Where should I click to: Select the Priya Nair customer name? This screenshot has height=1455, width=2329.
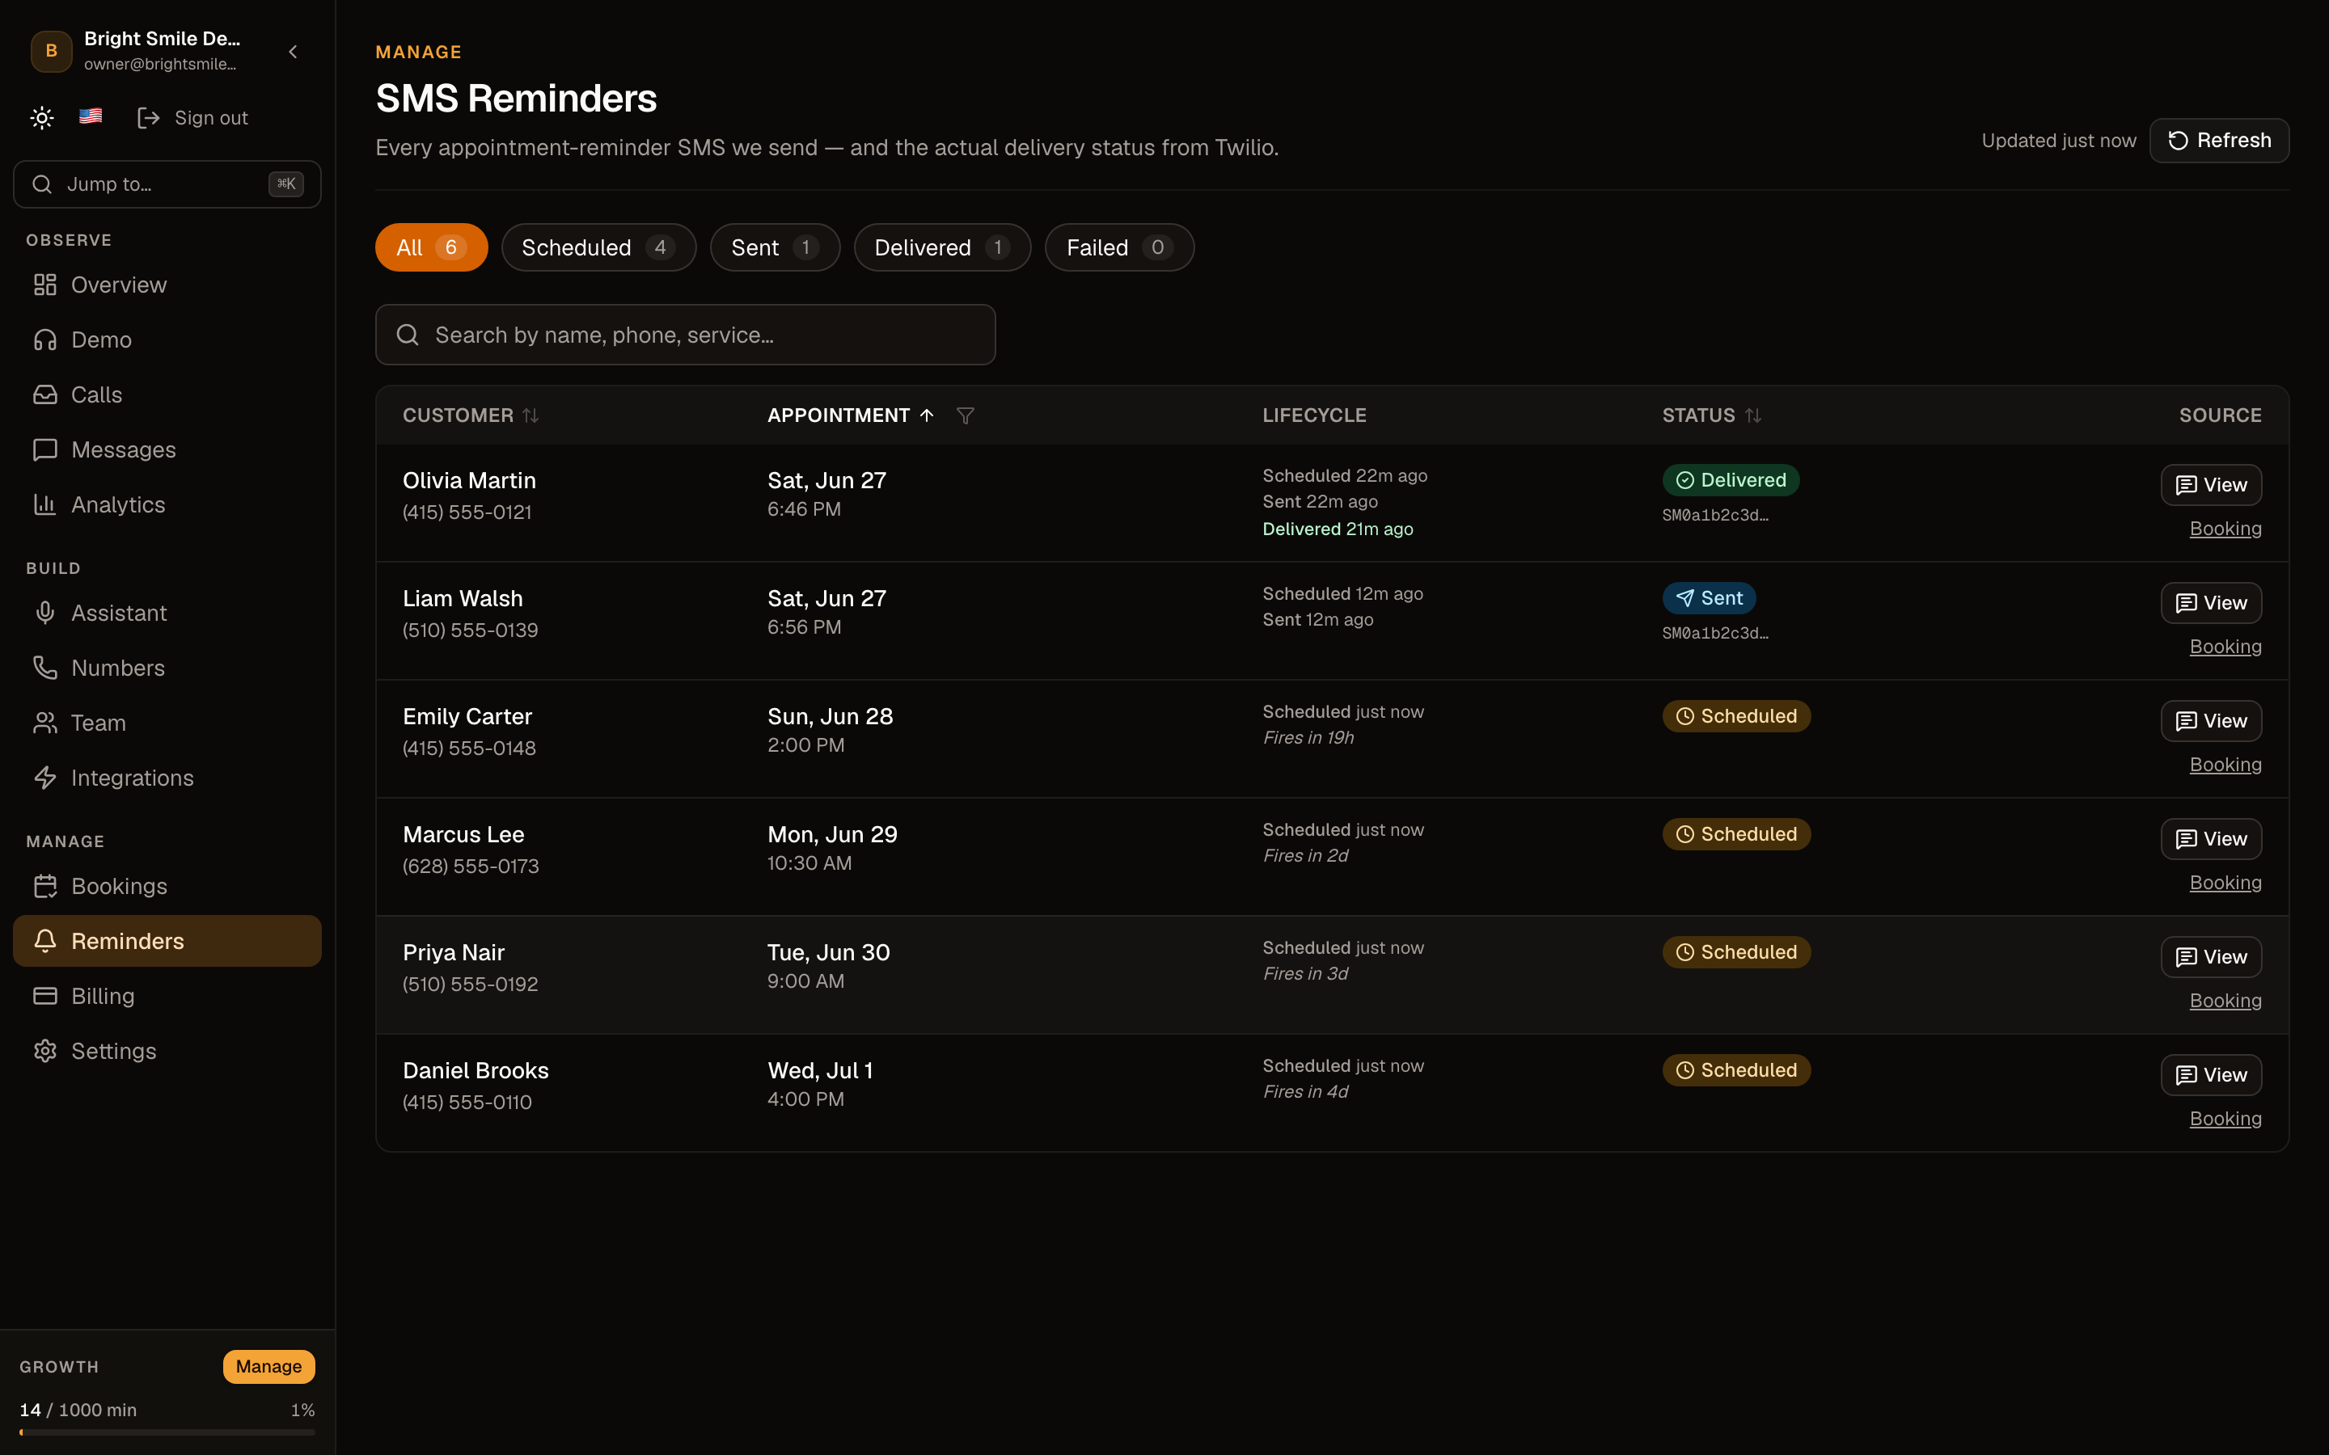point(454,953)
